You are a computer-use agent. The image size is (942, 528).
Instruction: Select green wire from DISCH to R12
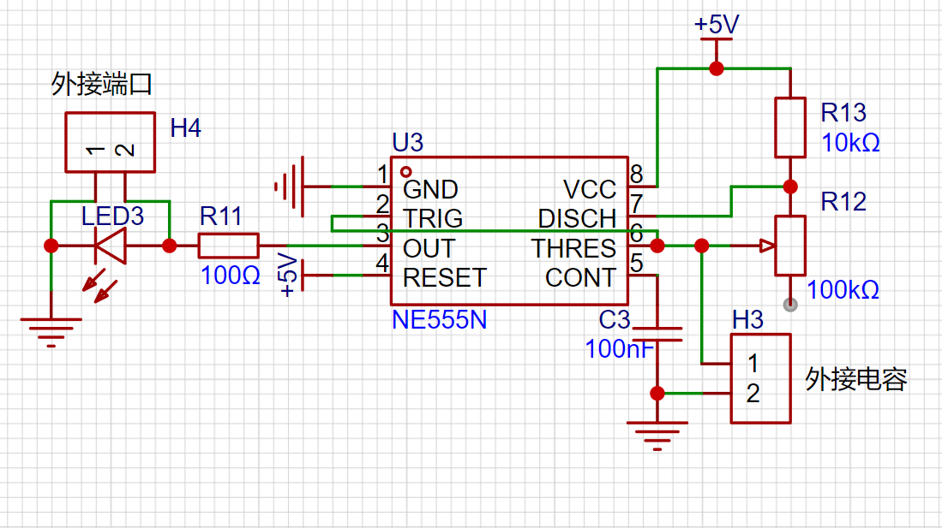point(731,202)
